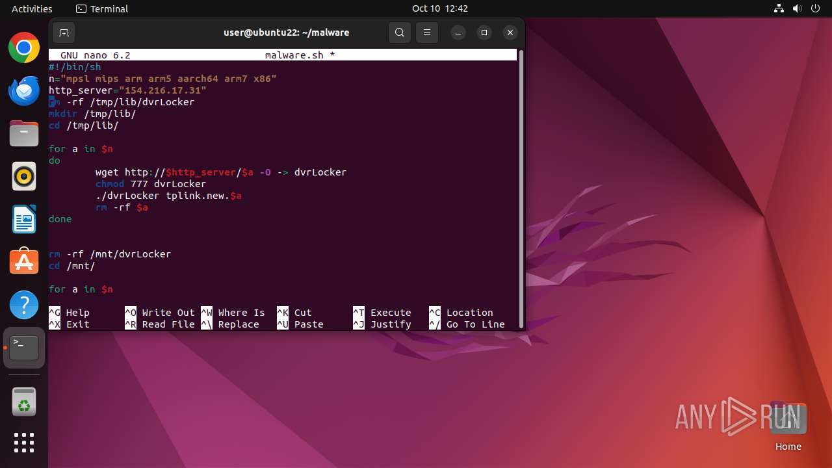
Task: Click nano Go To Line shortcut
Action: (467, 324)
